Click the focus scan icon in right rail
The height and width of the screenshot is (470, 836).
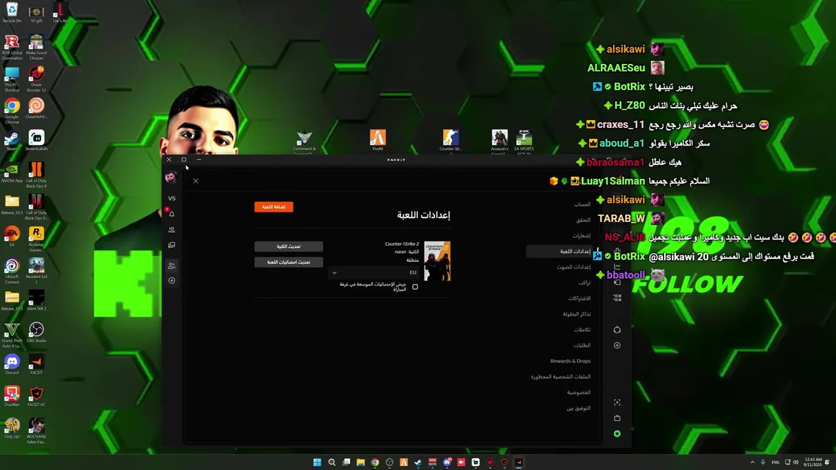617,403
